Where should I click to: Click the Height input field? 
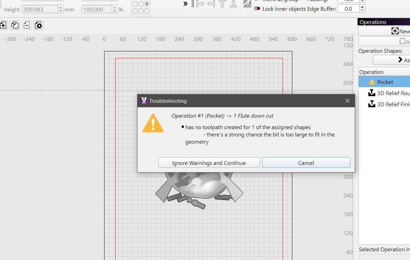[x=40, y=9]
